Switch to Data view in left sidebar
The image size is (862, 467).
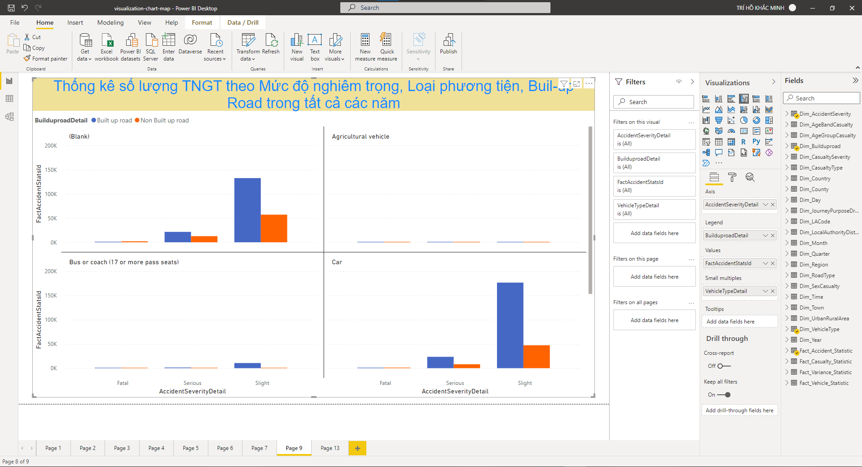9,99
